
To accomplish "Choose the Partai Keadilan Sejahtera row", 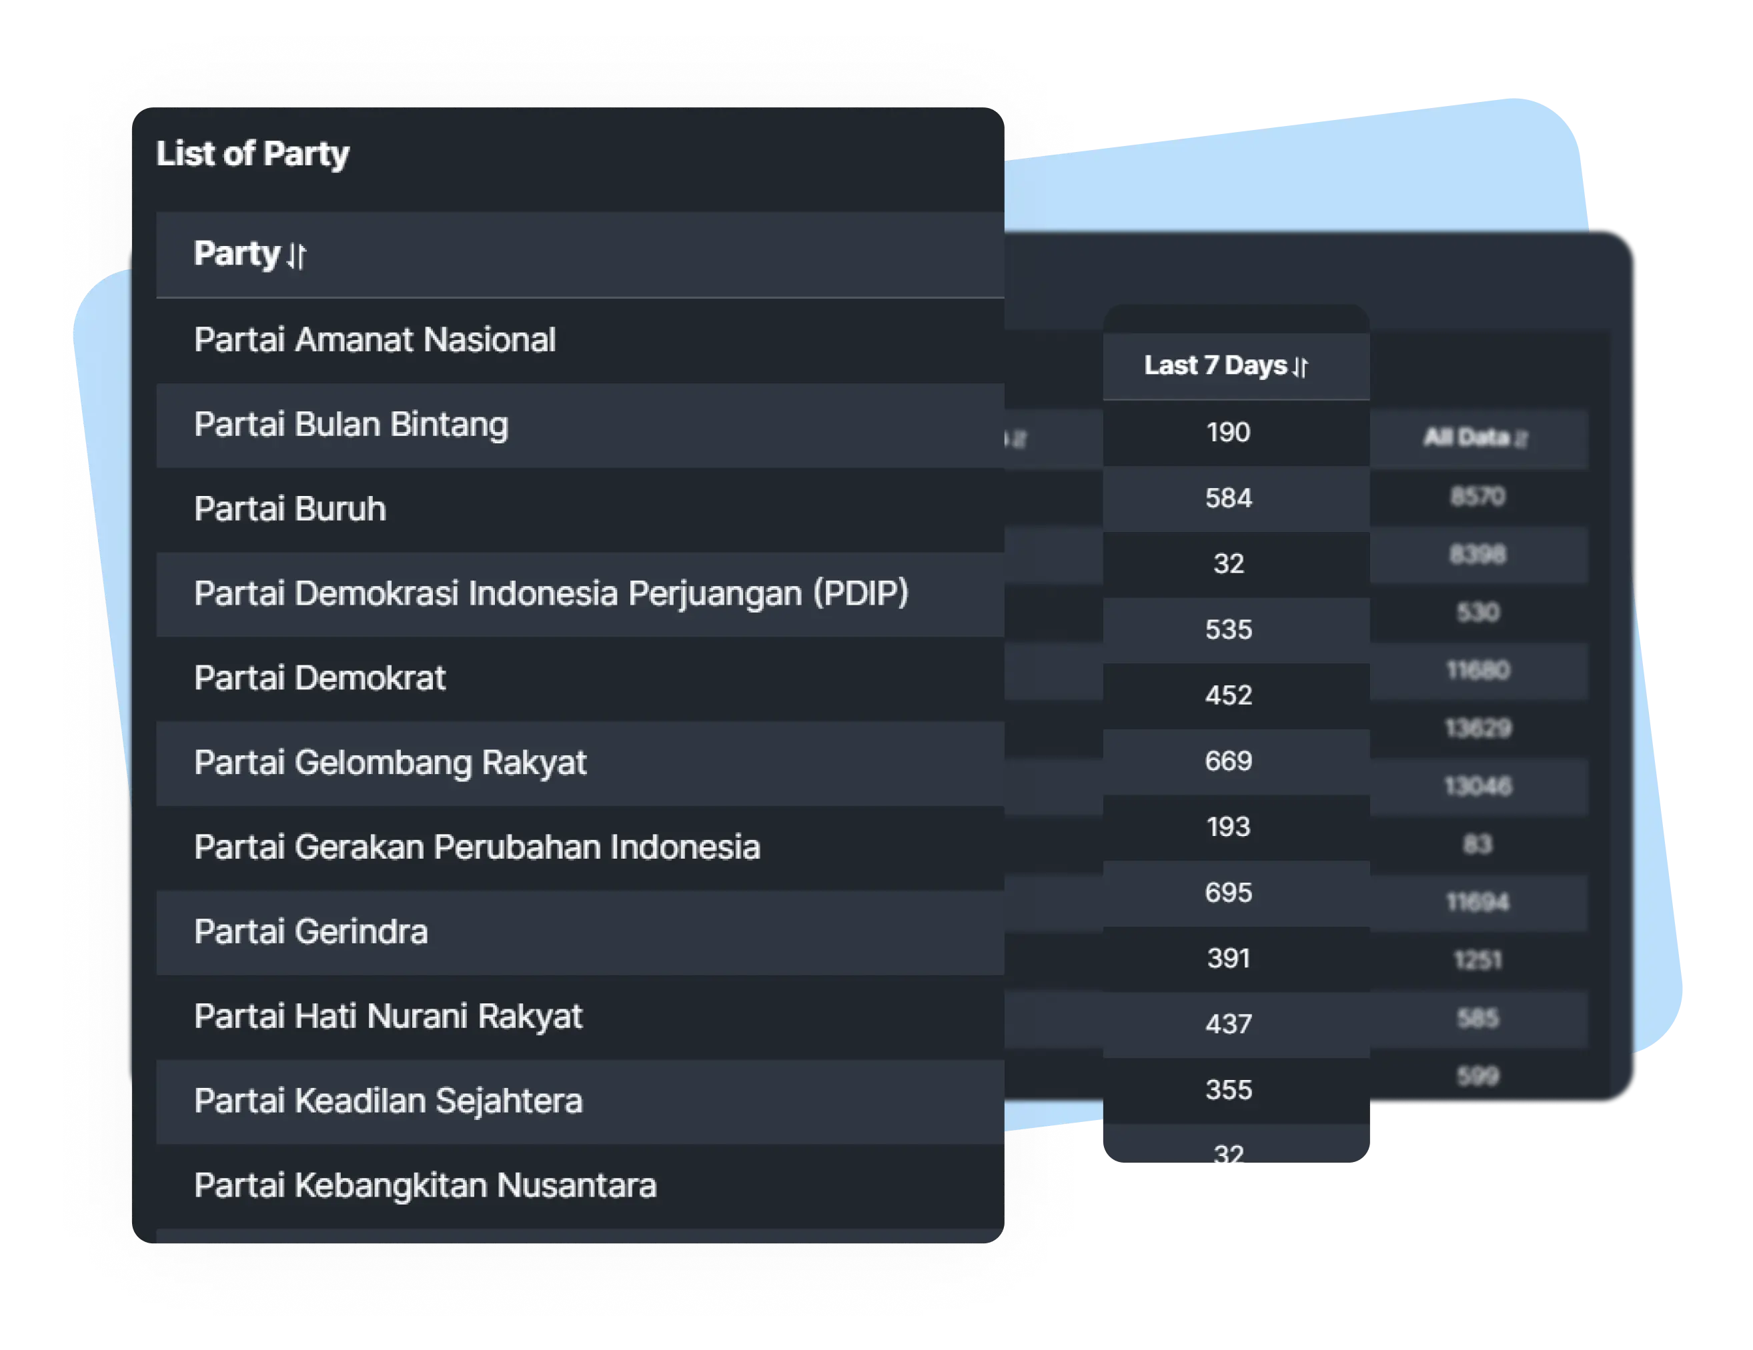I will point(580,1101).
